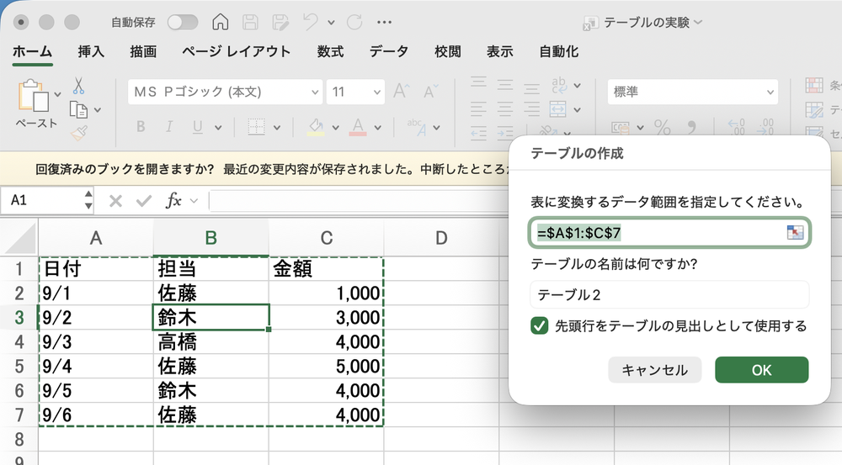Click the fx Insert Function icon
Image resolution: width=842 pixels, height=465 pixels.
point(173,201)
